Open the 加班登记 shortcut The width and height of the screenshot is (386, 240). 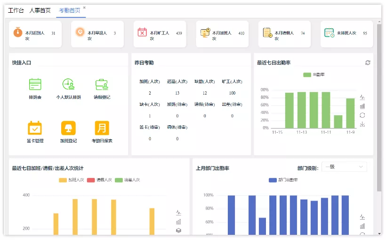(68, 132)
